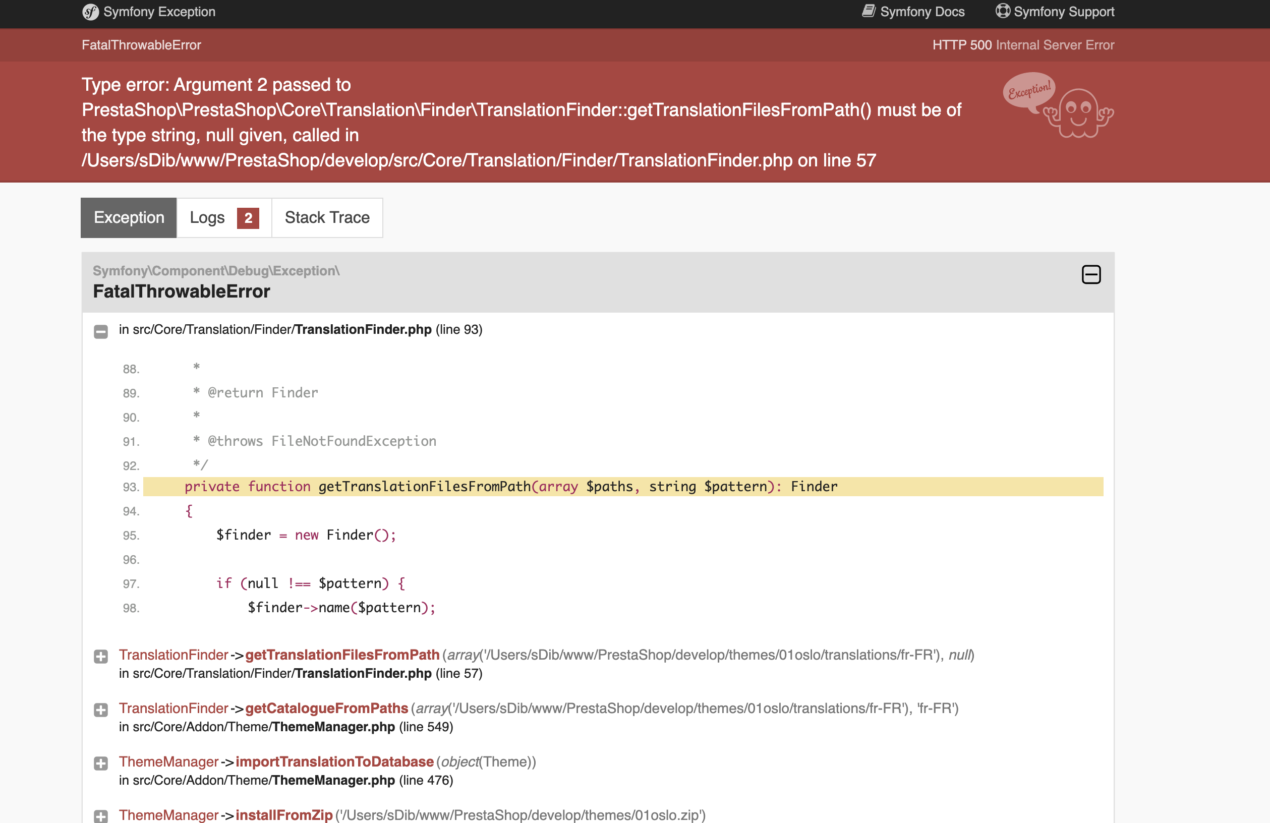
Task: Click highlighted code line 93
Action: click(x=623, y=487)
